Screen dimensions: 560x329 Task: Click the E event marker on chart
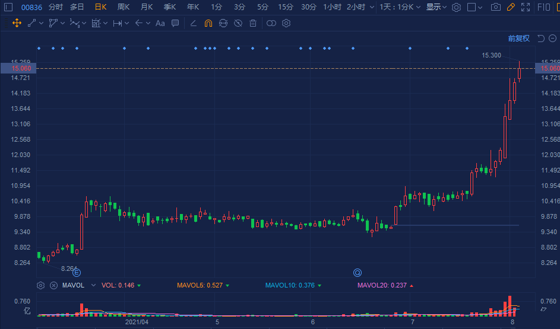(77, 273)
